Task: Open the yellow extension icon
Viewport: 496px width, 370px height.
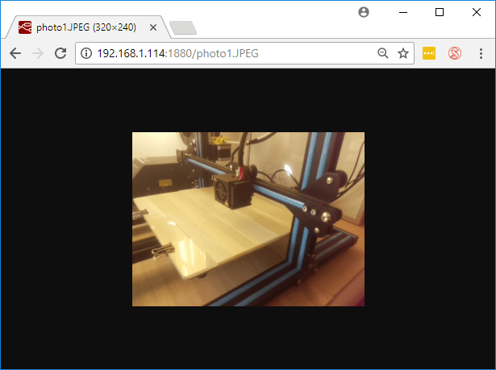Action: [x=429, y=53]
